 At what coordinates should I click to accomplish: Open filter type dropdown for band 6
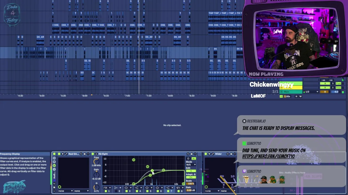[159, 188]
